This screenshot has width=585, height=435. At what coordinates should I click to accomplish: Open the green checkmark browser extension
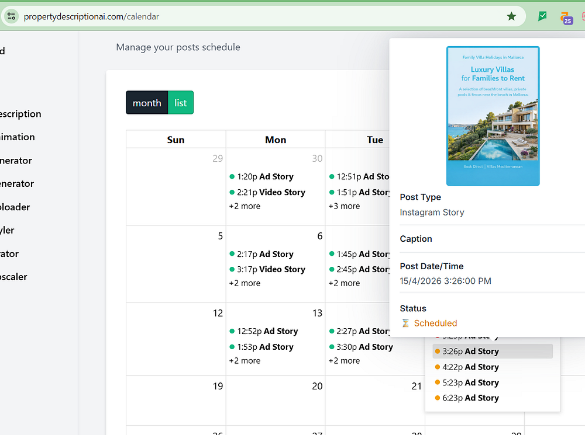point(542,16)
